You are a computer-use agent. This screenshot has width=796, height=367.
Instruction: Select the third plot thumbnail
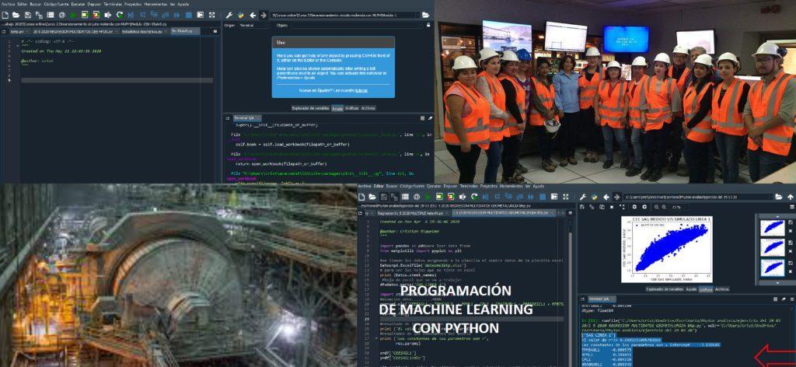[772, 267]
